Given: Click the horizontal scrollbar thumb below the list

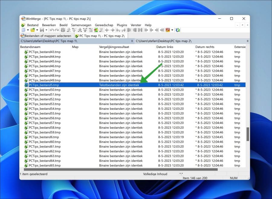Looking at the screenshot, I should pyautogui.click(x=121, y=169).
